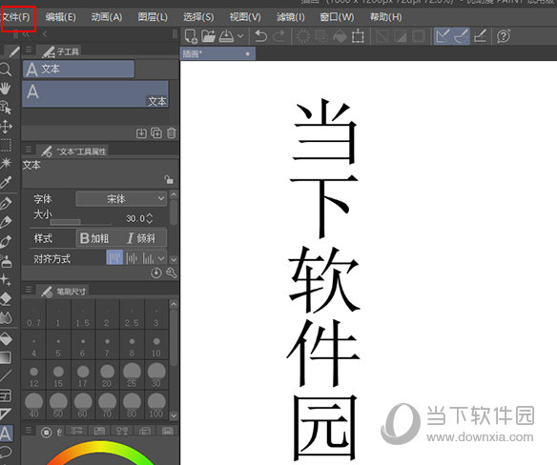Click the reset tool properties circular icon
The image size is (557, 465).
tap(156, 273)
